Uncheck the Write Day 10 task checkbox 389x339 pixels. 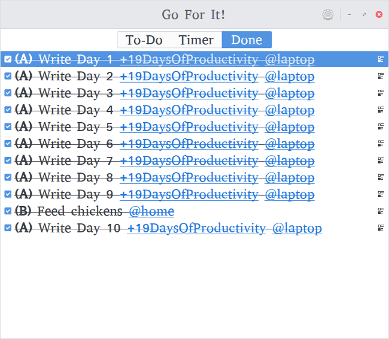click(8, 228)
